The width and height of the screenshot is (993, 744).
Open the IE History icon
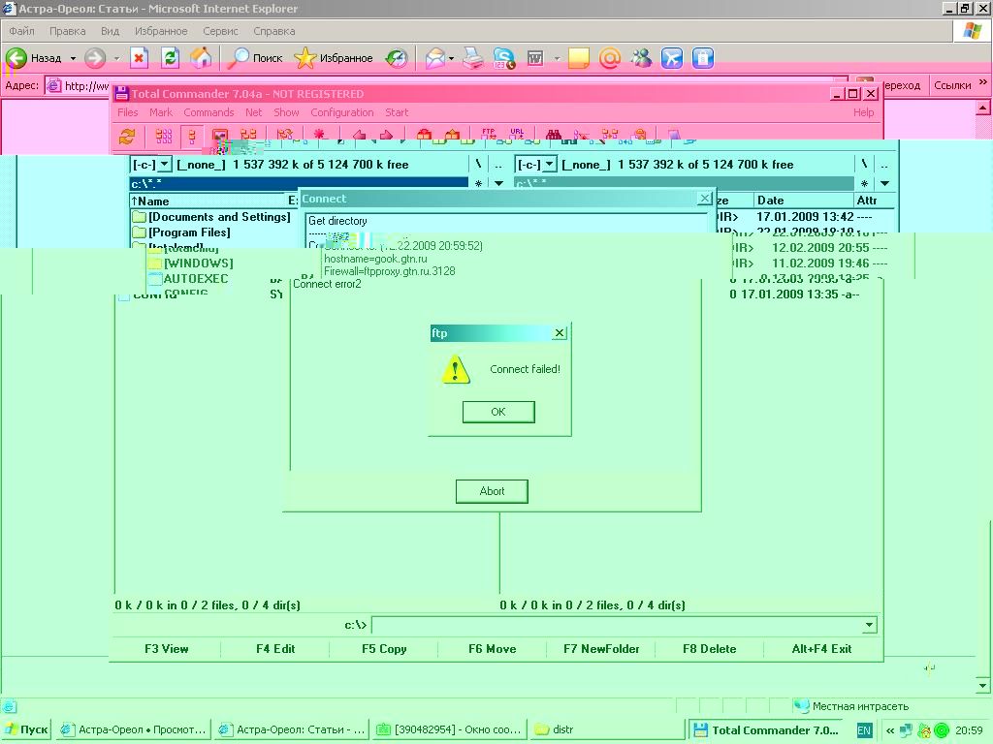tap(397, 58)
